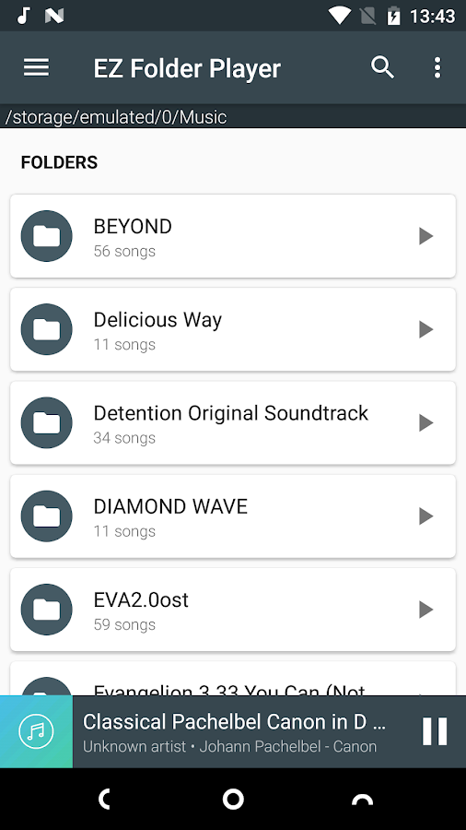The width and height of the screenshot is (466, 830).
Task: Open the DIAMOND WAVE folder
Action: click(233, 516)
